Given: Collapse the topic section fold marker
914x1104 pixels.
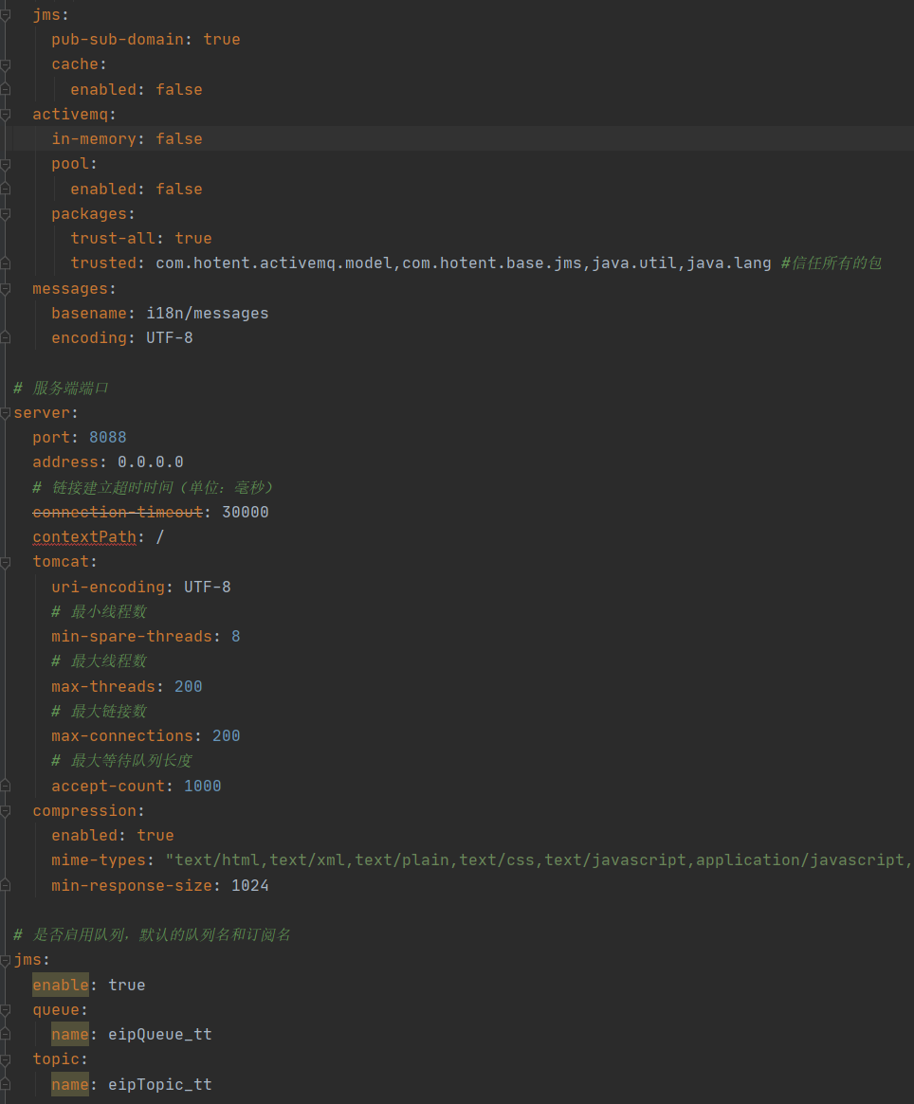Looking at the screenshot, I should [6, 1059].
